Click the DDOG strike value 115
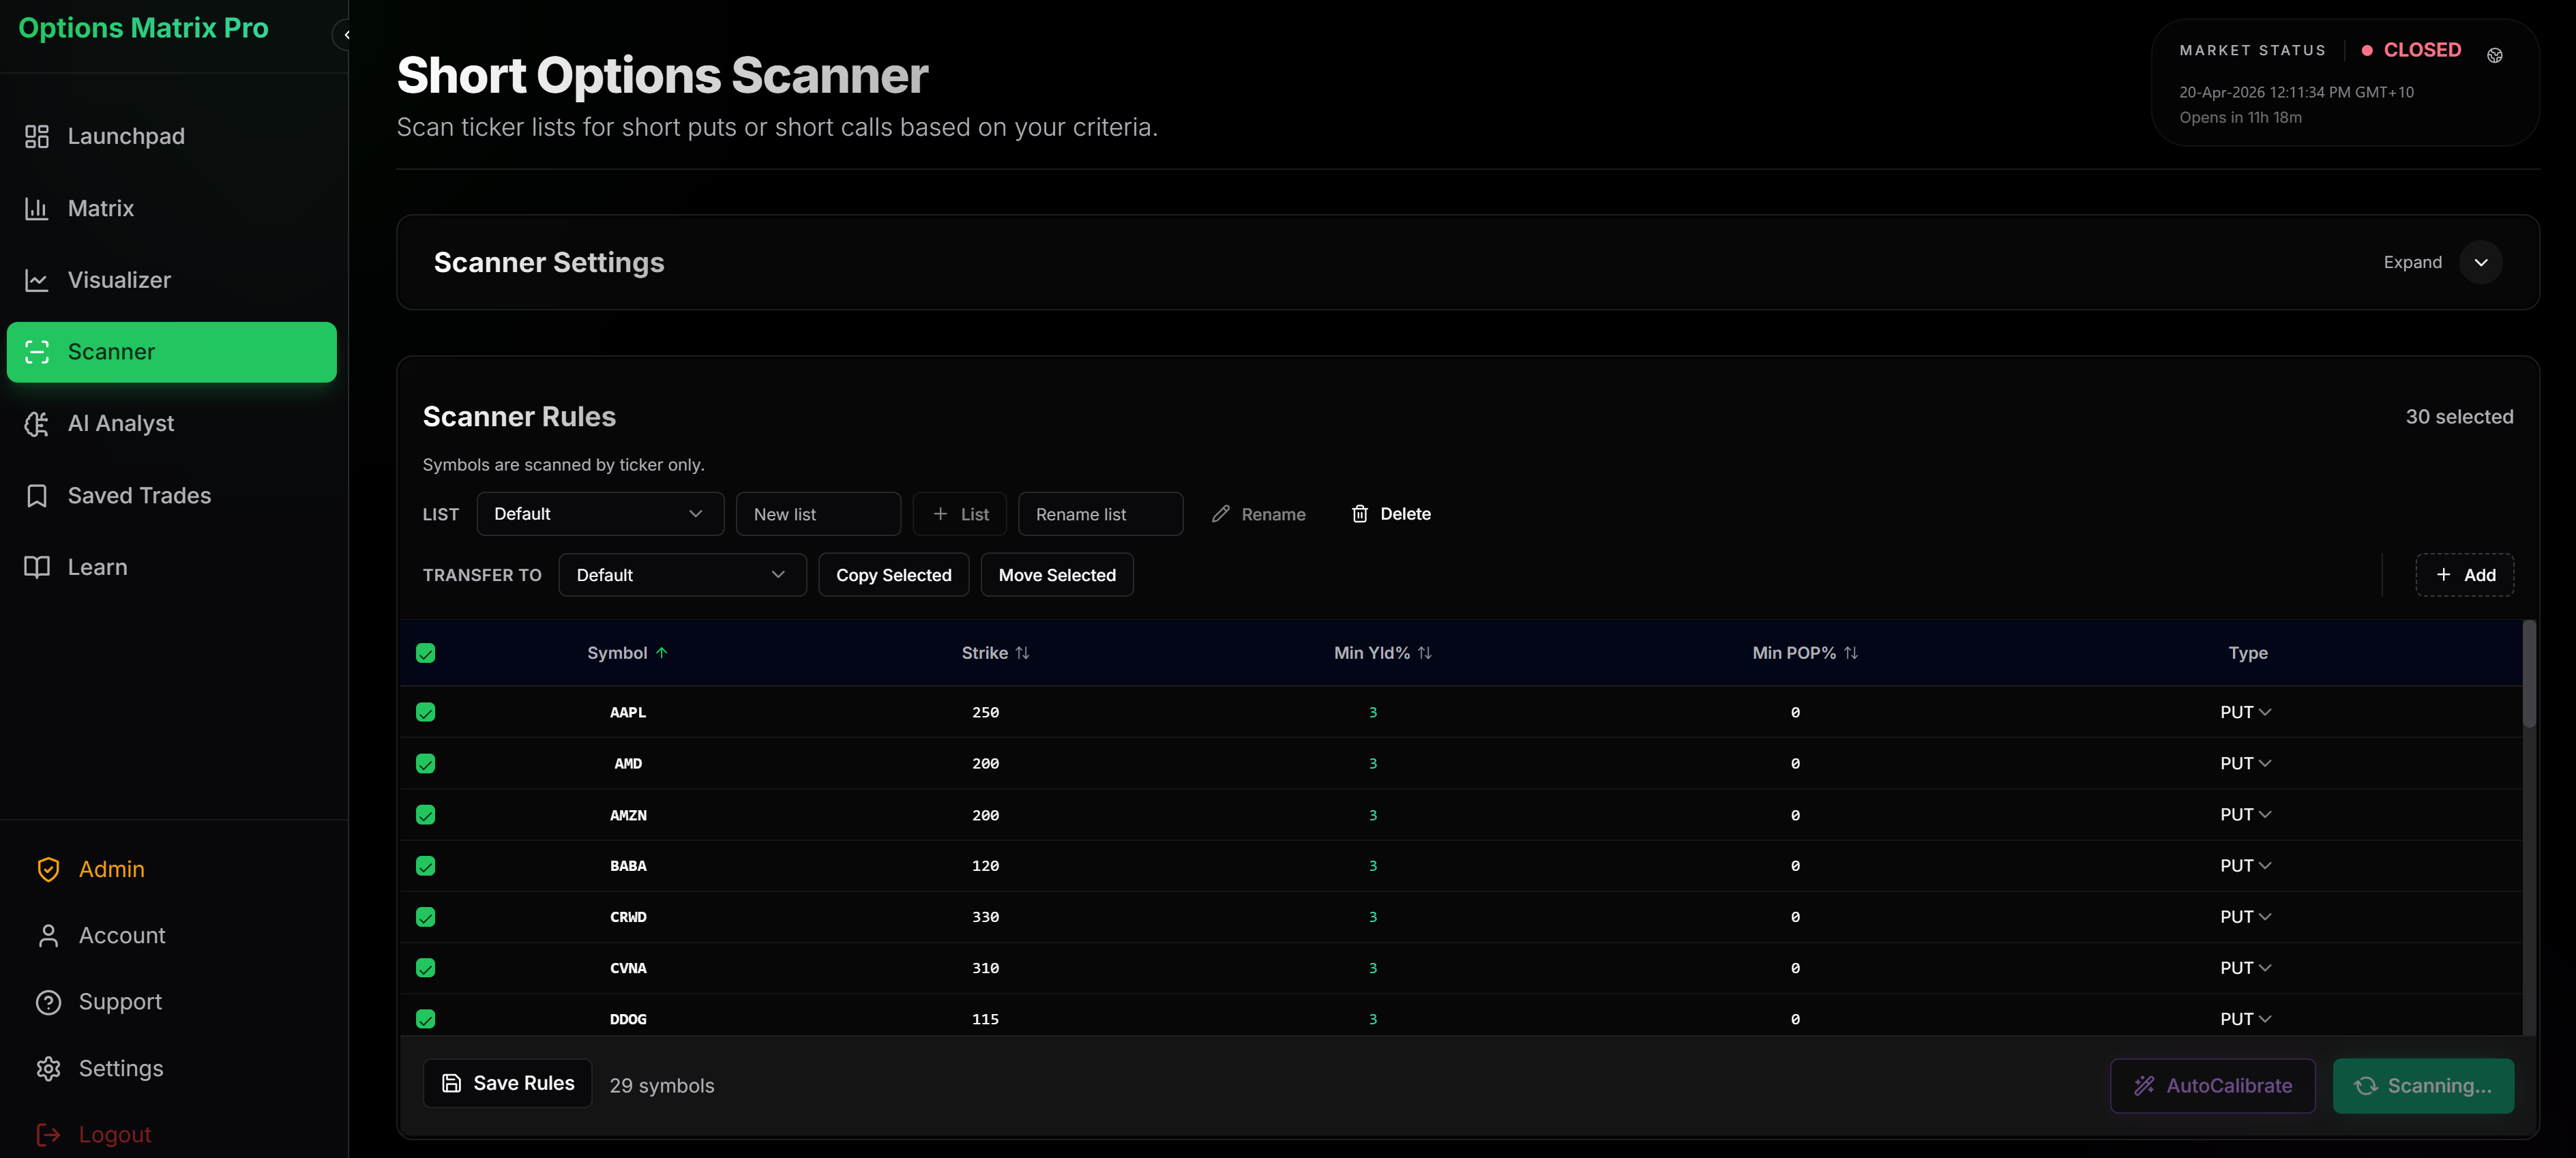This screenshot has width=2576, height=1158. (x=985, y=1019)
